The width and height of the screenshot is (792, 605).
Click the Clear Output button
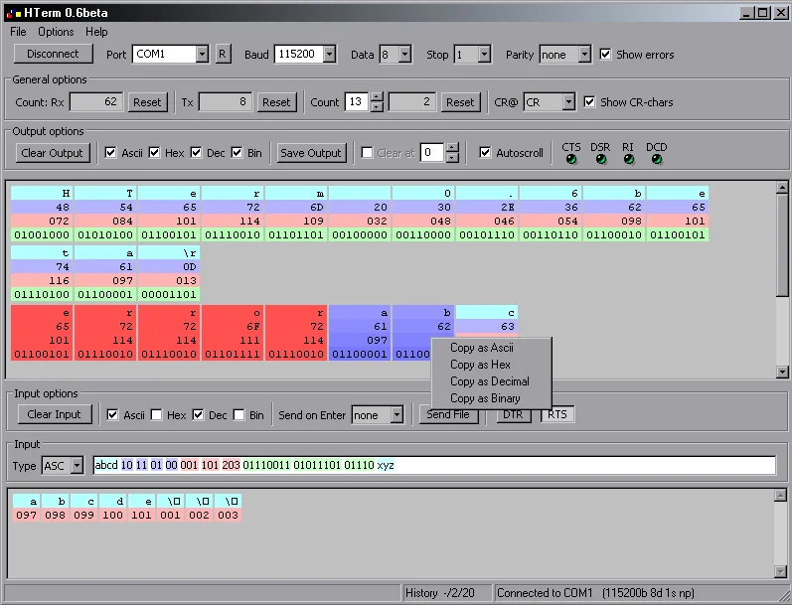tap(52, 153)
